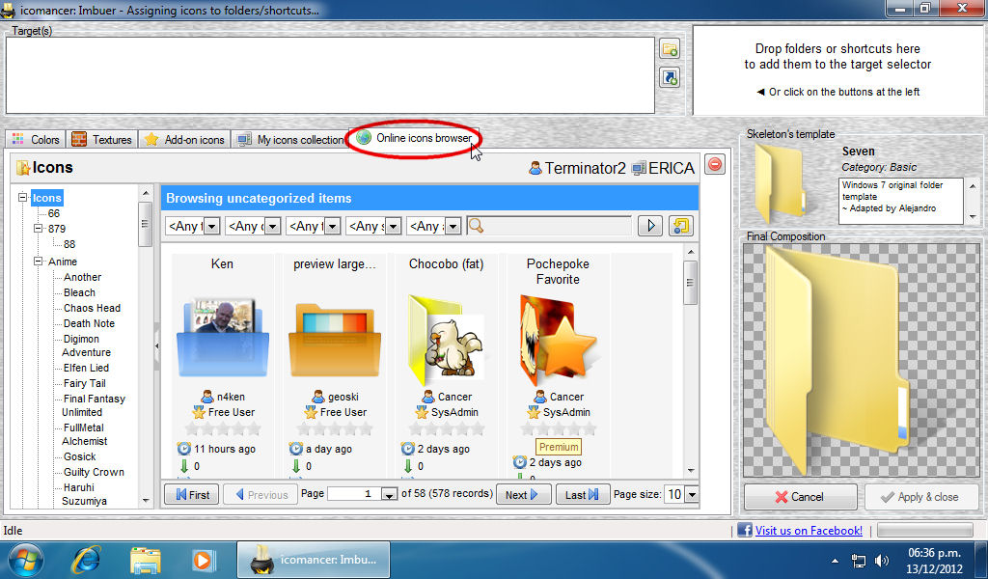This screenshot has width=988, height=579.
Task: Open the Add-on icons tab
Action: point(184,140)
